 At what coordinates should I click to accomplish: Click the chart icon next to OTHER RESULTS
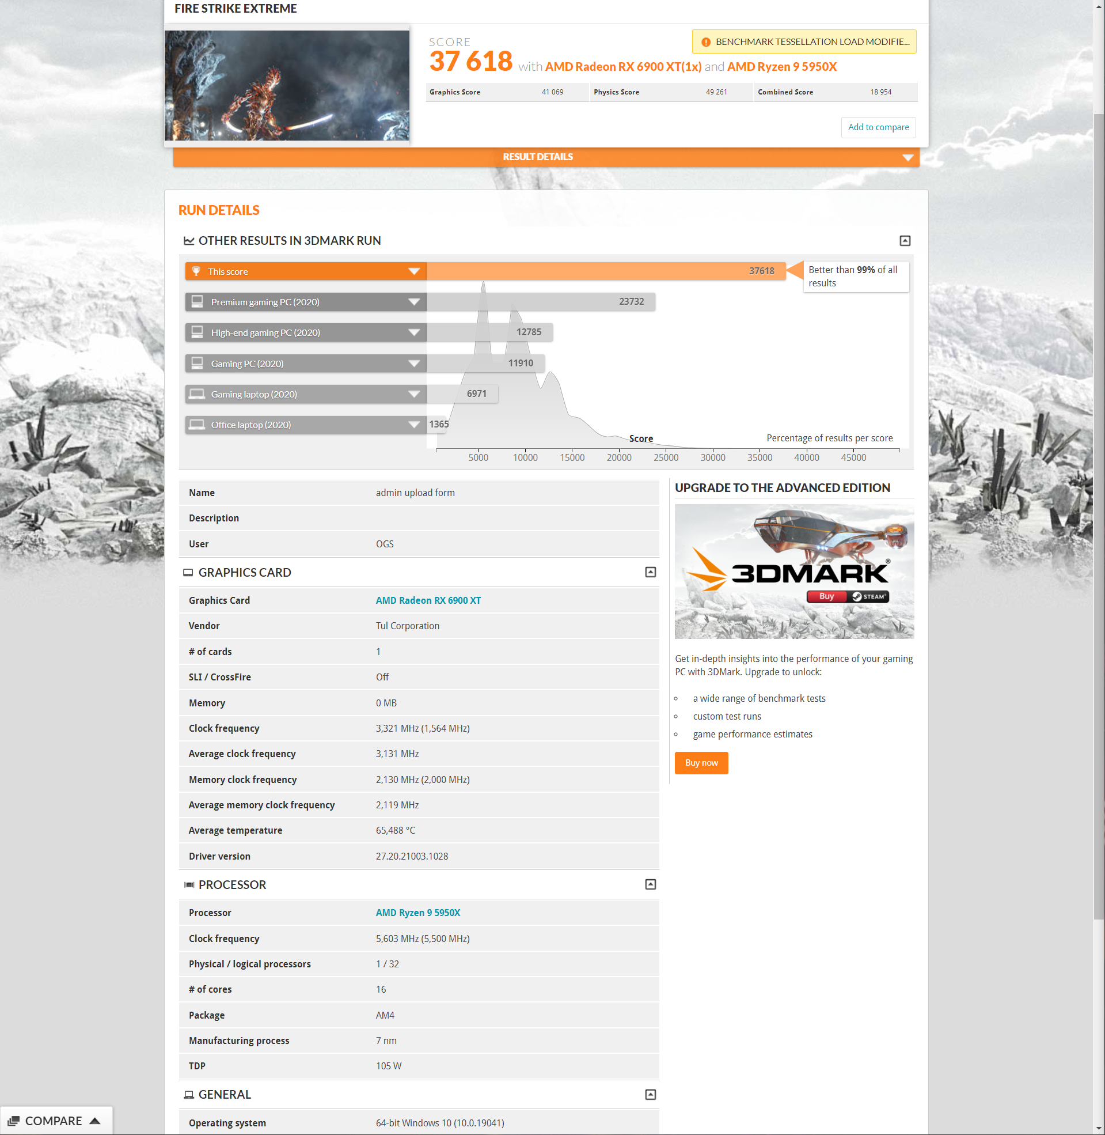pos(189,240)
